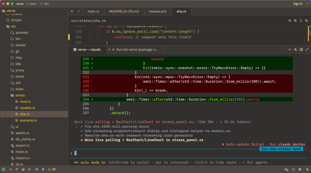
Task: Expand the k8s folder
Action: click(x=34, y=64)
